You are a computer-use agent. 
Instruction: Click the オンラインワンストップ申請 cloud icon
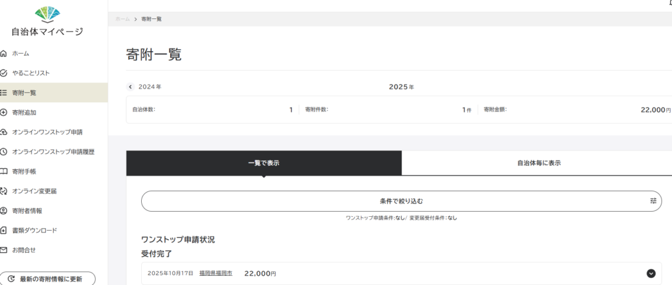pyautogui.click(x=4, y=132)
